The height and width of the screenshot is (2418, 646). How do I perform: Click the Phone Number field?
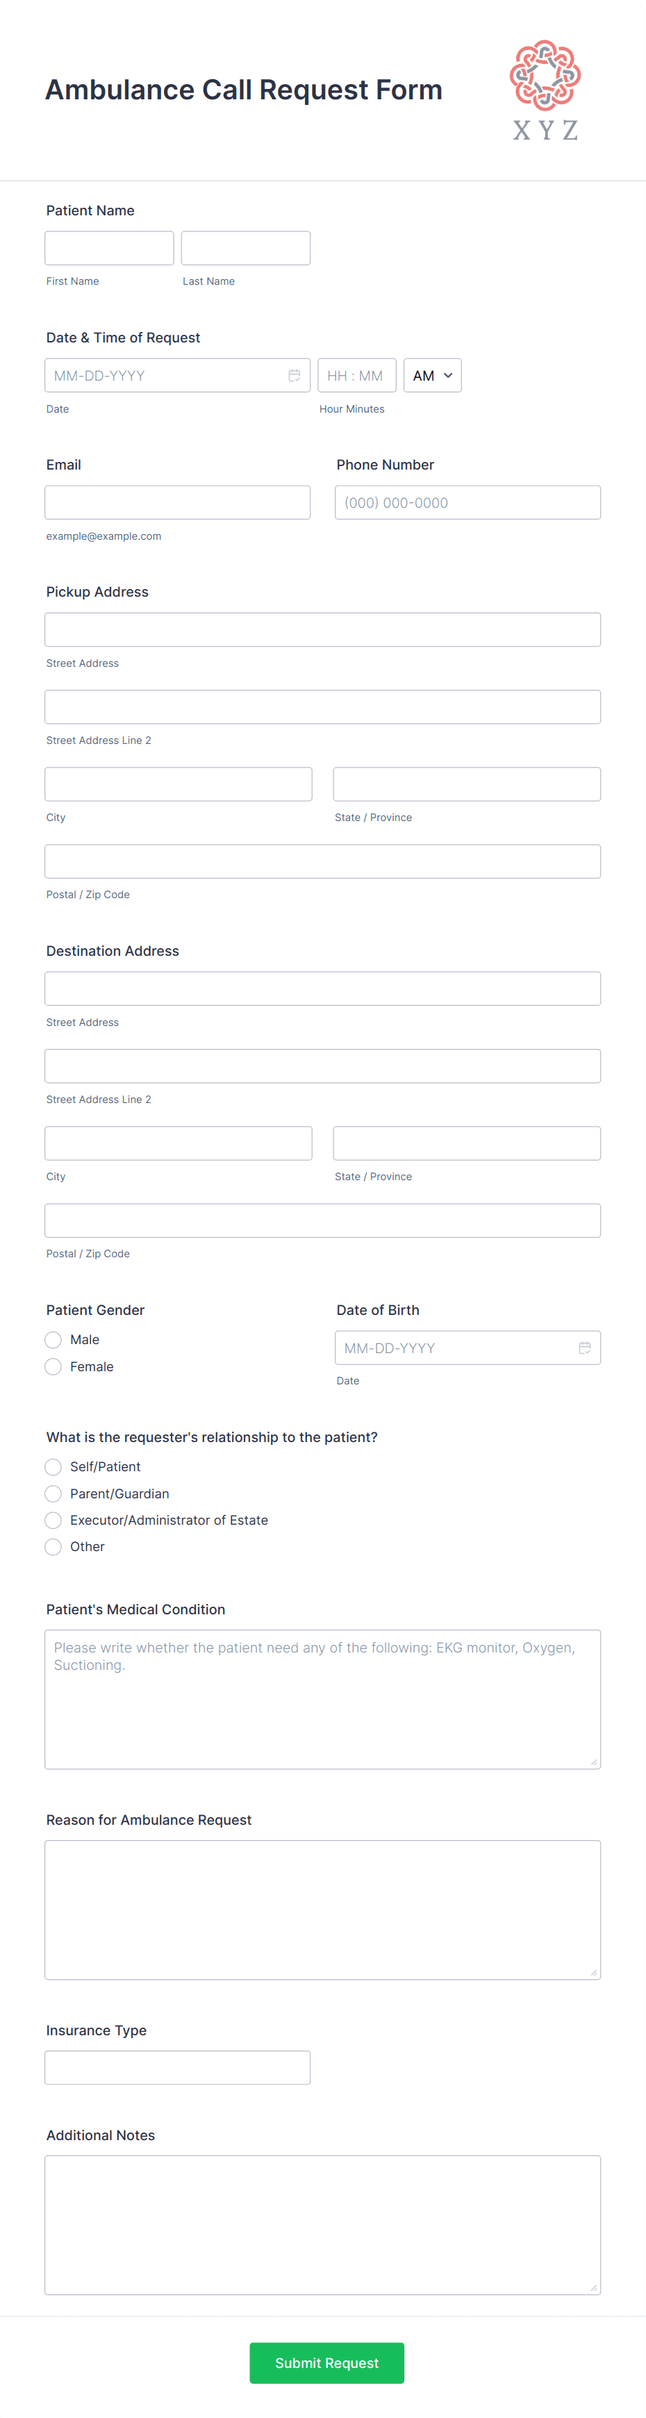[x=467, y=502]
